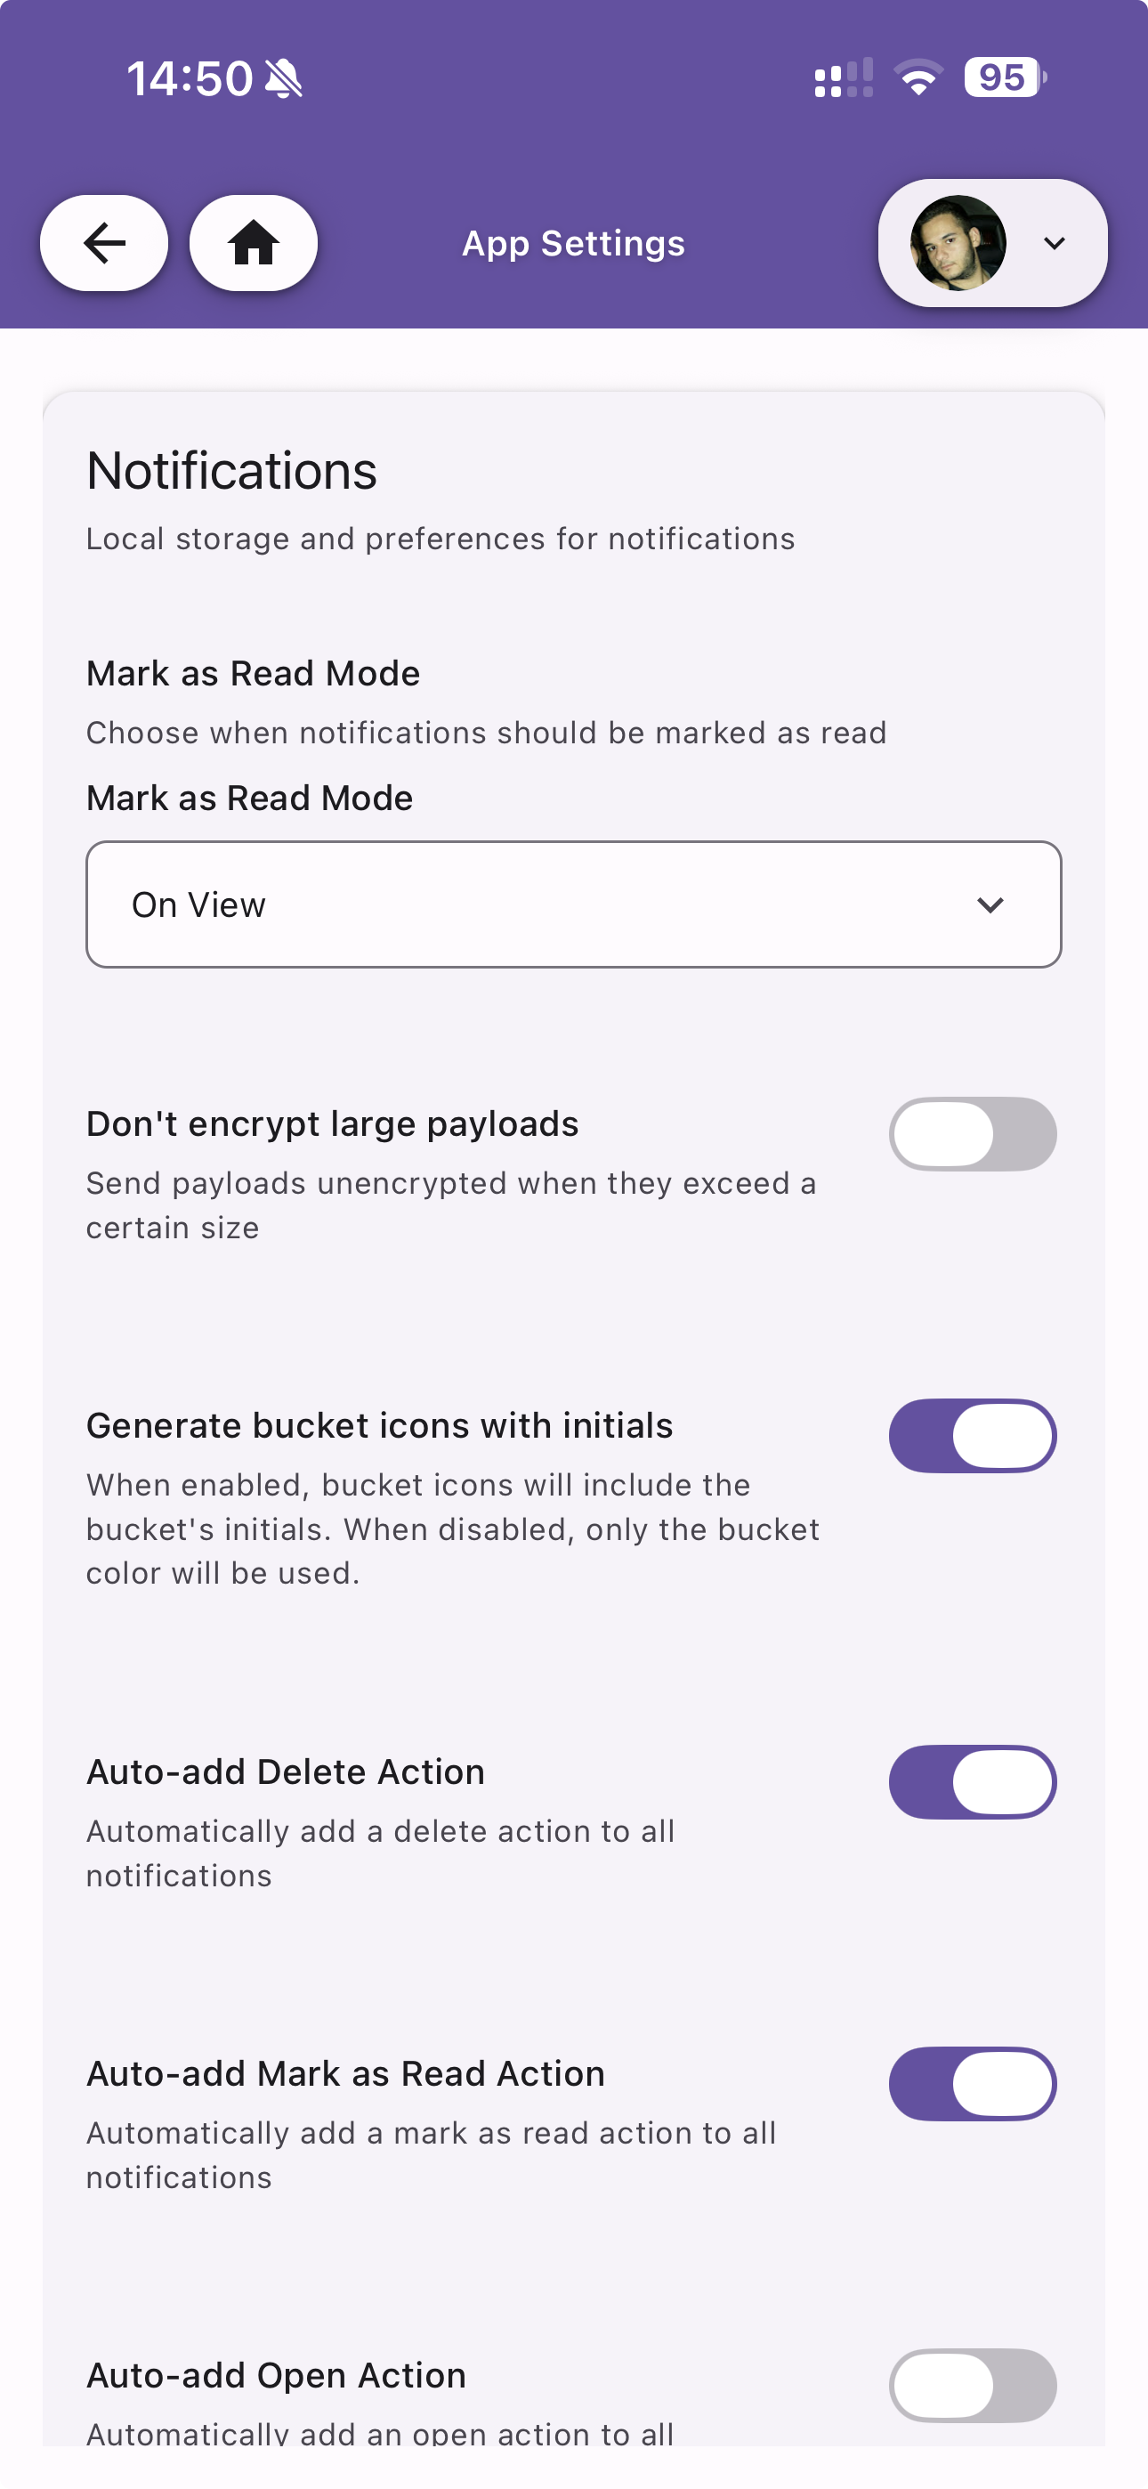Tap the App Settings header title
1148x2489 pixels.
(x=573, y=244)
